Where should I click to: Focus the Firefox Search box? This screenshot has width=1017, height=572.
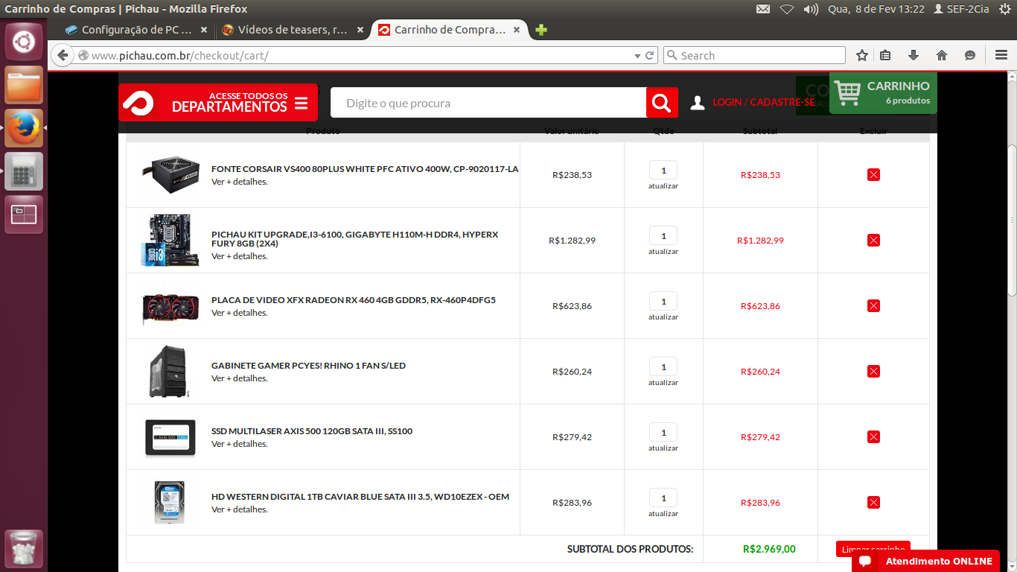click(754, 55)
